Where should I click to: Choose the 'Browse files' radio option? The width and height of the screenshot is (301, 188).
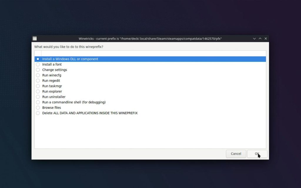point(38,108)
